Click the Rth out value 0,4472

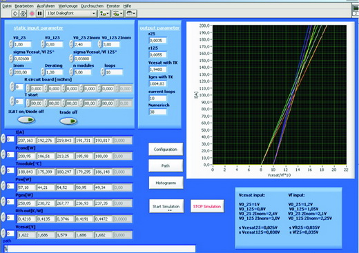coord(103,219)
